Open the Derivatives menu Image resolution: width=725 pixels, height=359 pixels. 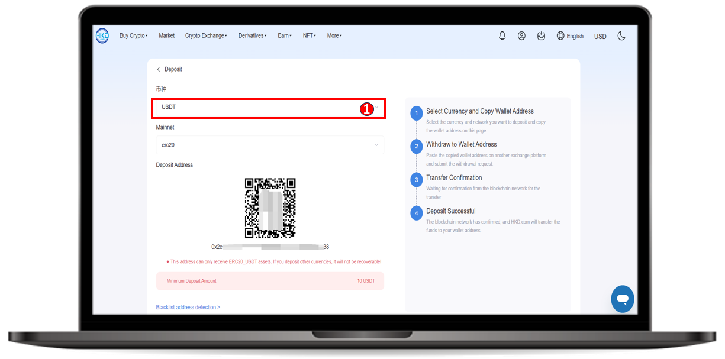(252, 35)
